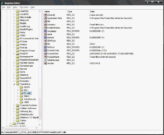This screenshot has width=164, height=135.
Task: Expand the Symantec tree node
Action: tap(14, 81)
